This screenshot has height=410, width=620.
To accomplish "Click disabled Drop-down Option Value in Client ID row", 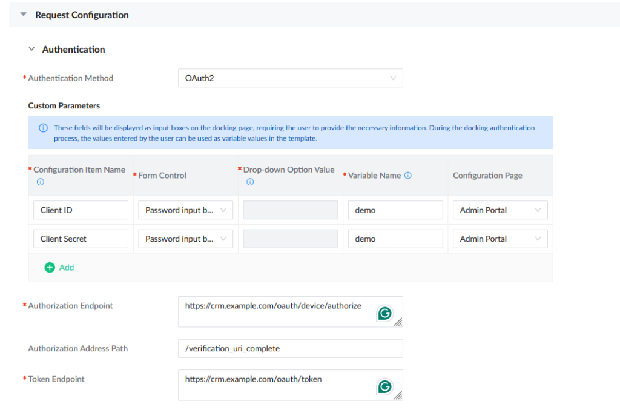I will tap(290, 210).
